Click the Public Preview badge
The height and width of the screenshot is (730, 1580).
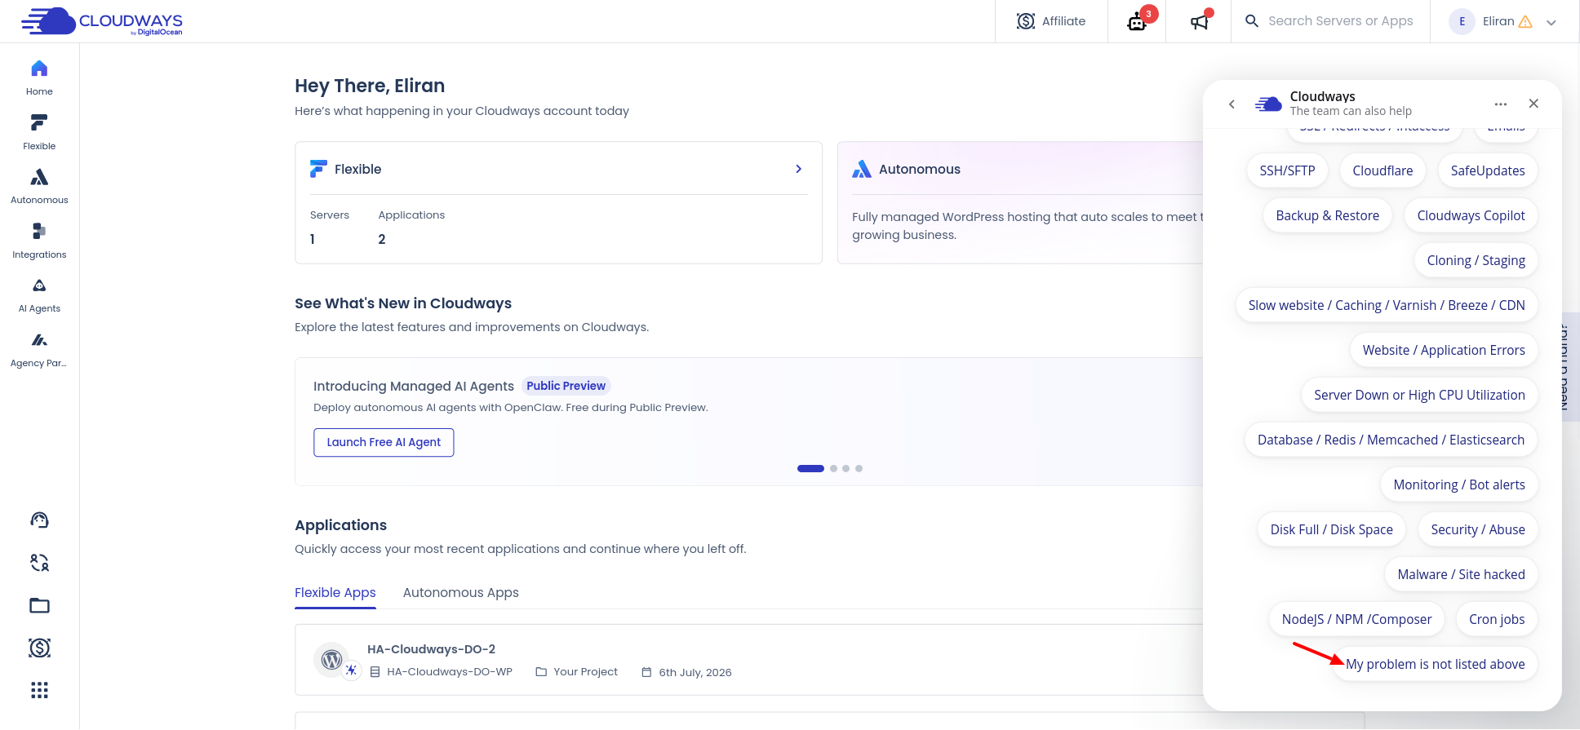pos(566,386)
